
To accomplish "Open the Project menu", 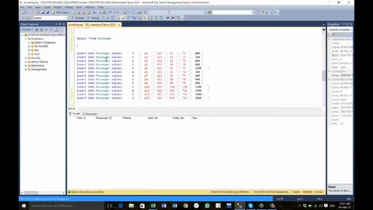I will (x=58, y=7).
